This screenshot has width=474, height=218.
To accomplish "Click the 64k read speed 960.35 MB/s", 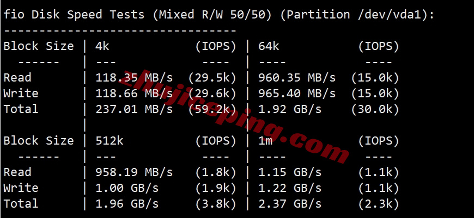I will [297, 78].
